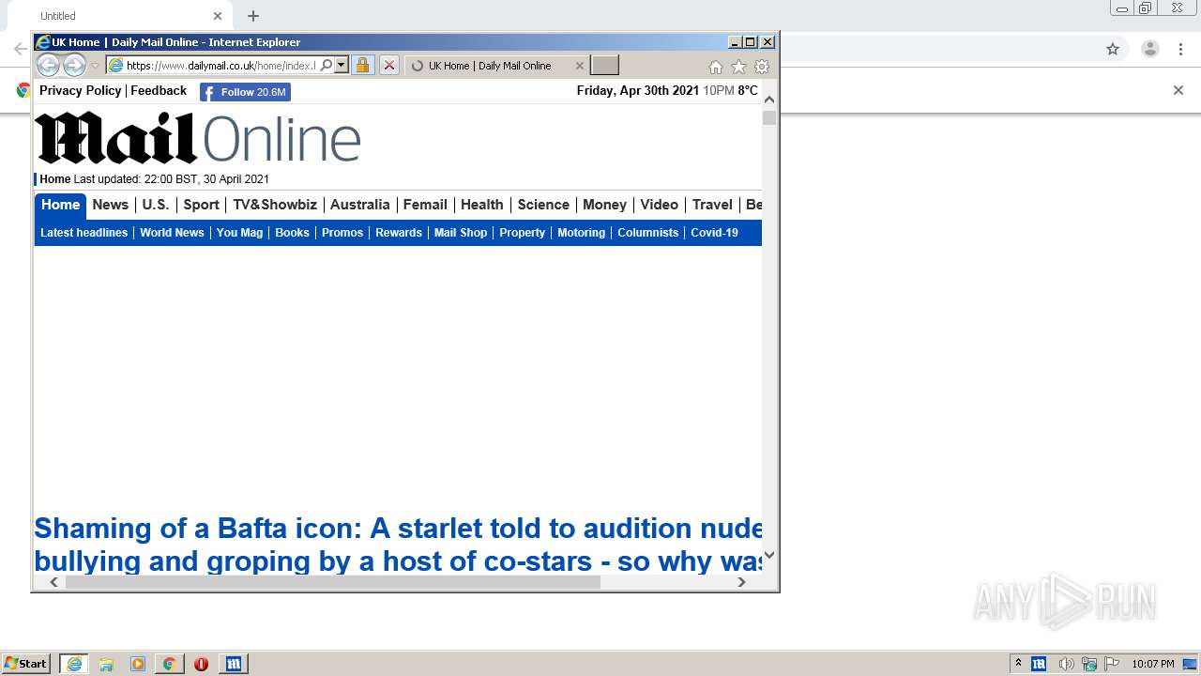Click the Mail Online logo

(x=198, y=138)
